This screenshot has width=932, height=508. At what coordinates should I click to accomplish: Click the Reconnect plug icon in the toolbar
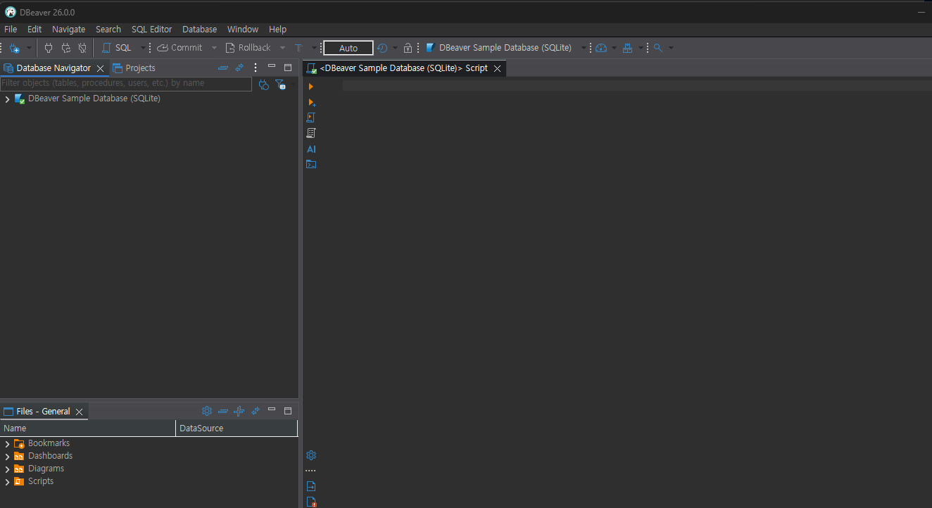pos(65,48)
